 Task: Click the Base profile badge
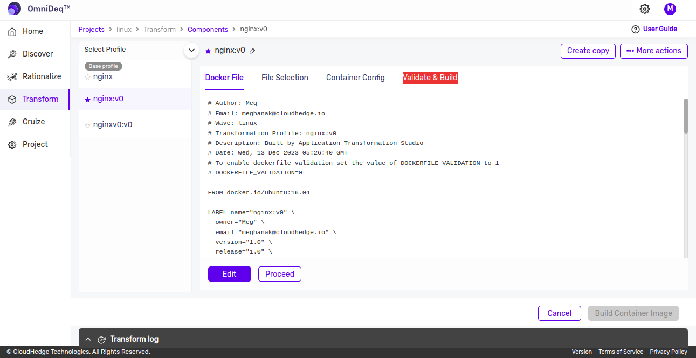pos(104,66)
